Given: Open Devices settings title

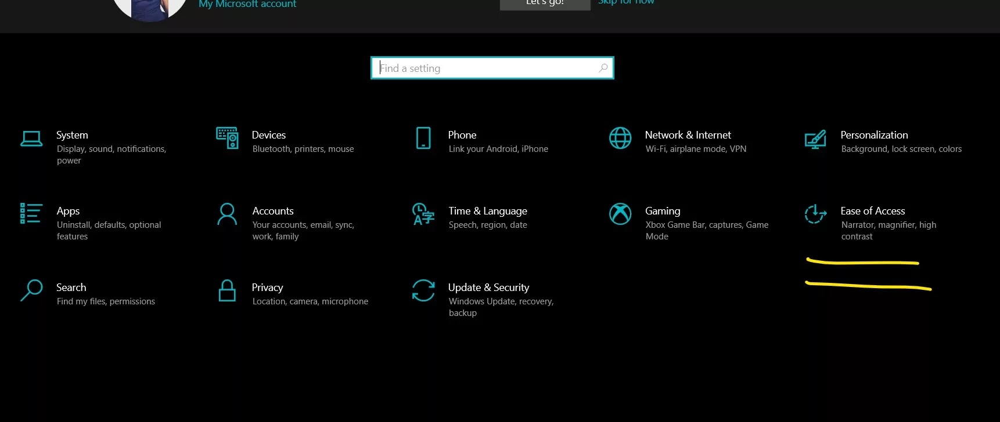Looking at the screenshot, I should [x=269, y=135].
